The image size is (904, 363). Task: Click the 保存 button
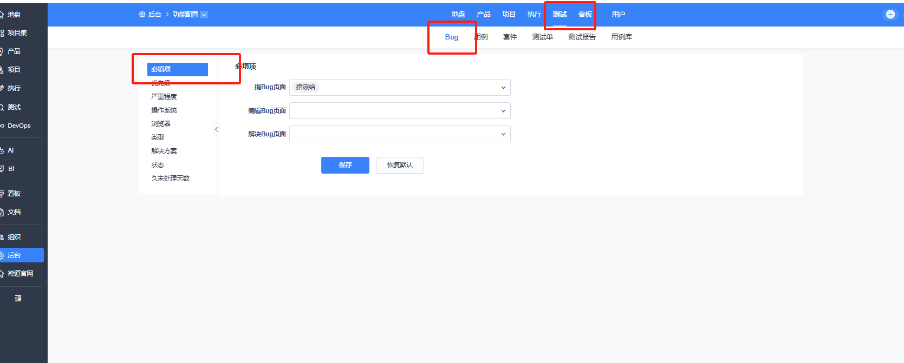(x=345, y=165)
